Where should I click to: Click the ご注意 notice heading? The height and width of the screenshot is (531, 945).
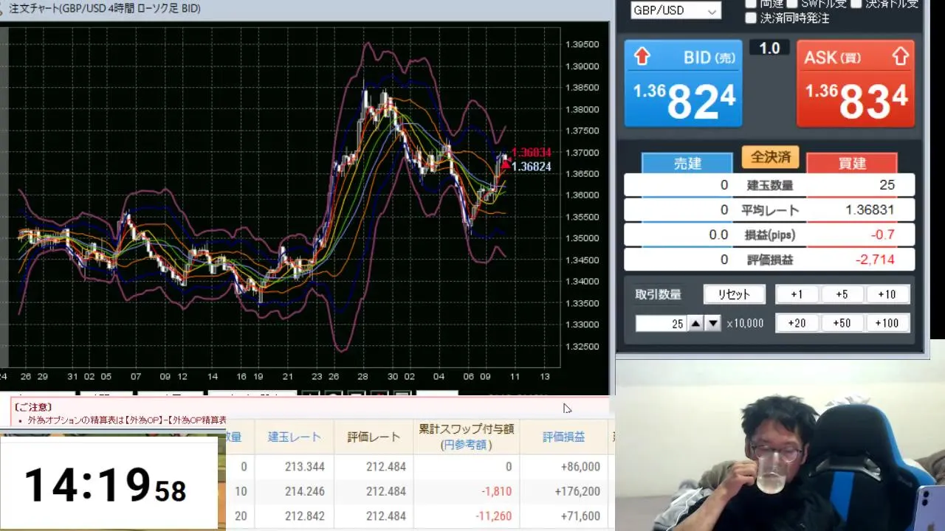point(32,407)
